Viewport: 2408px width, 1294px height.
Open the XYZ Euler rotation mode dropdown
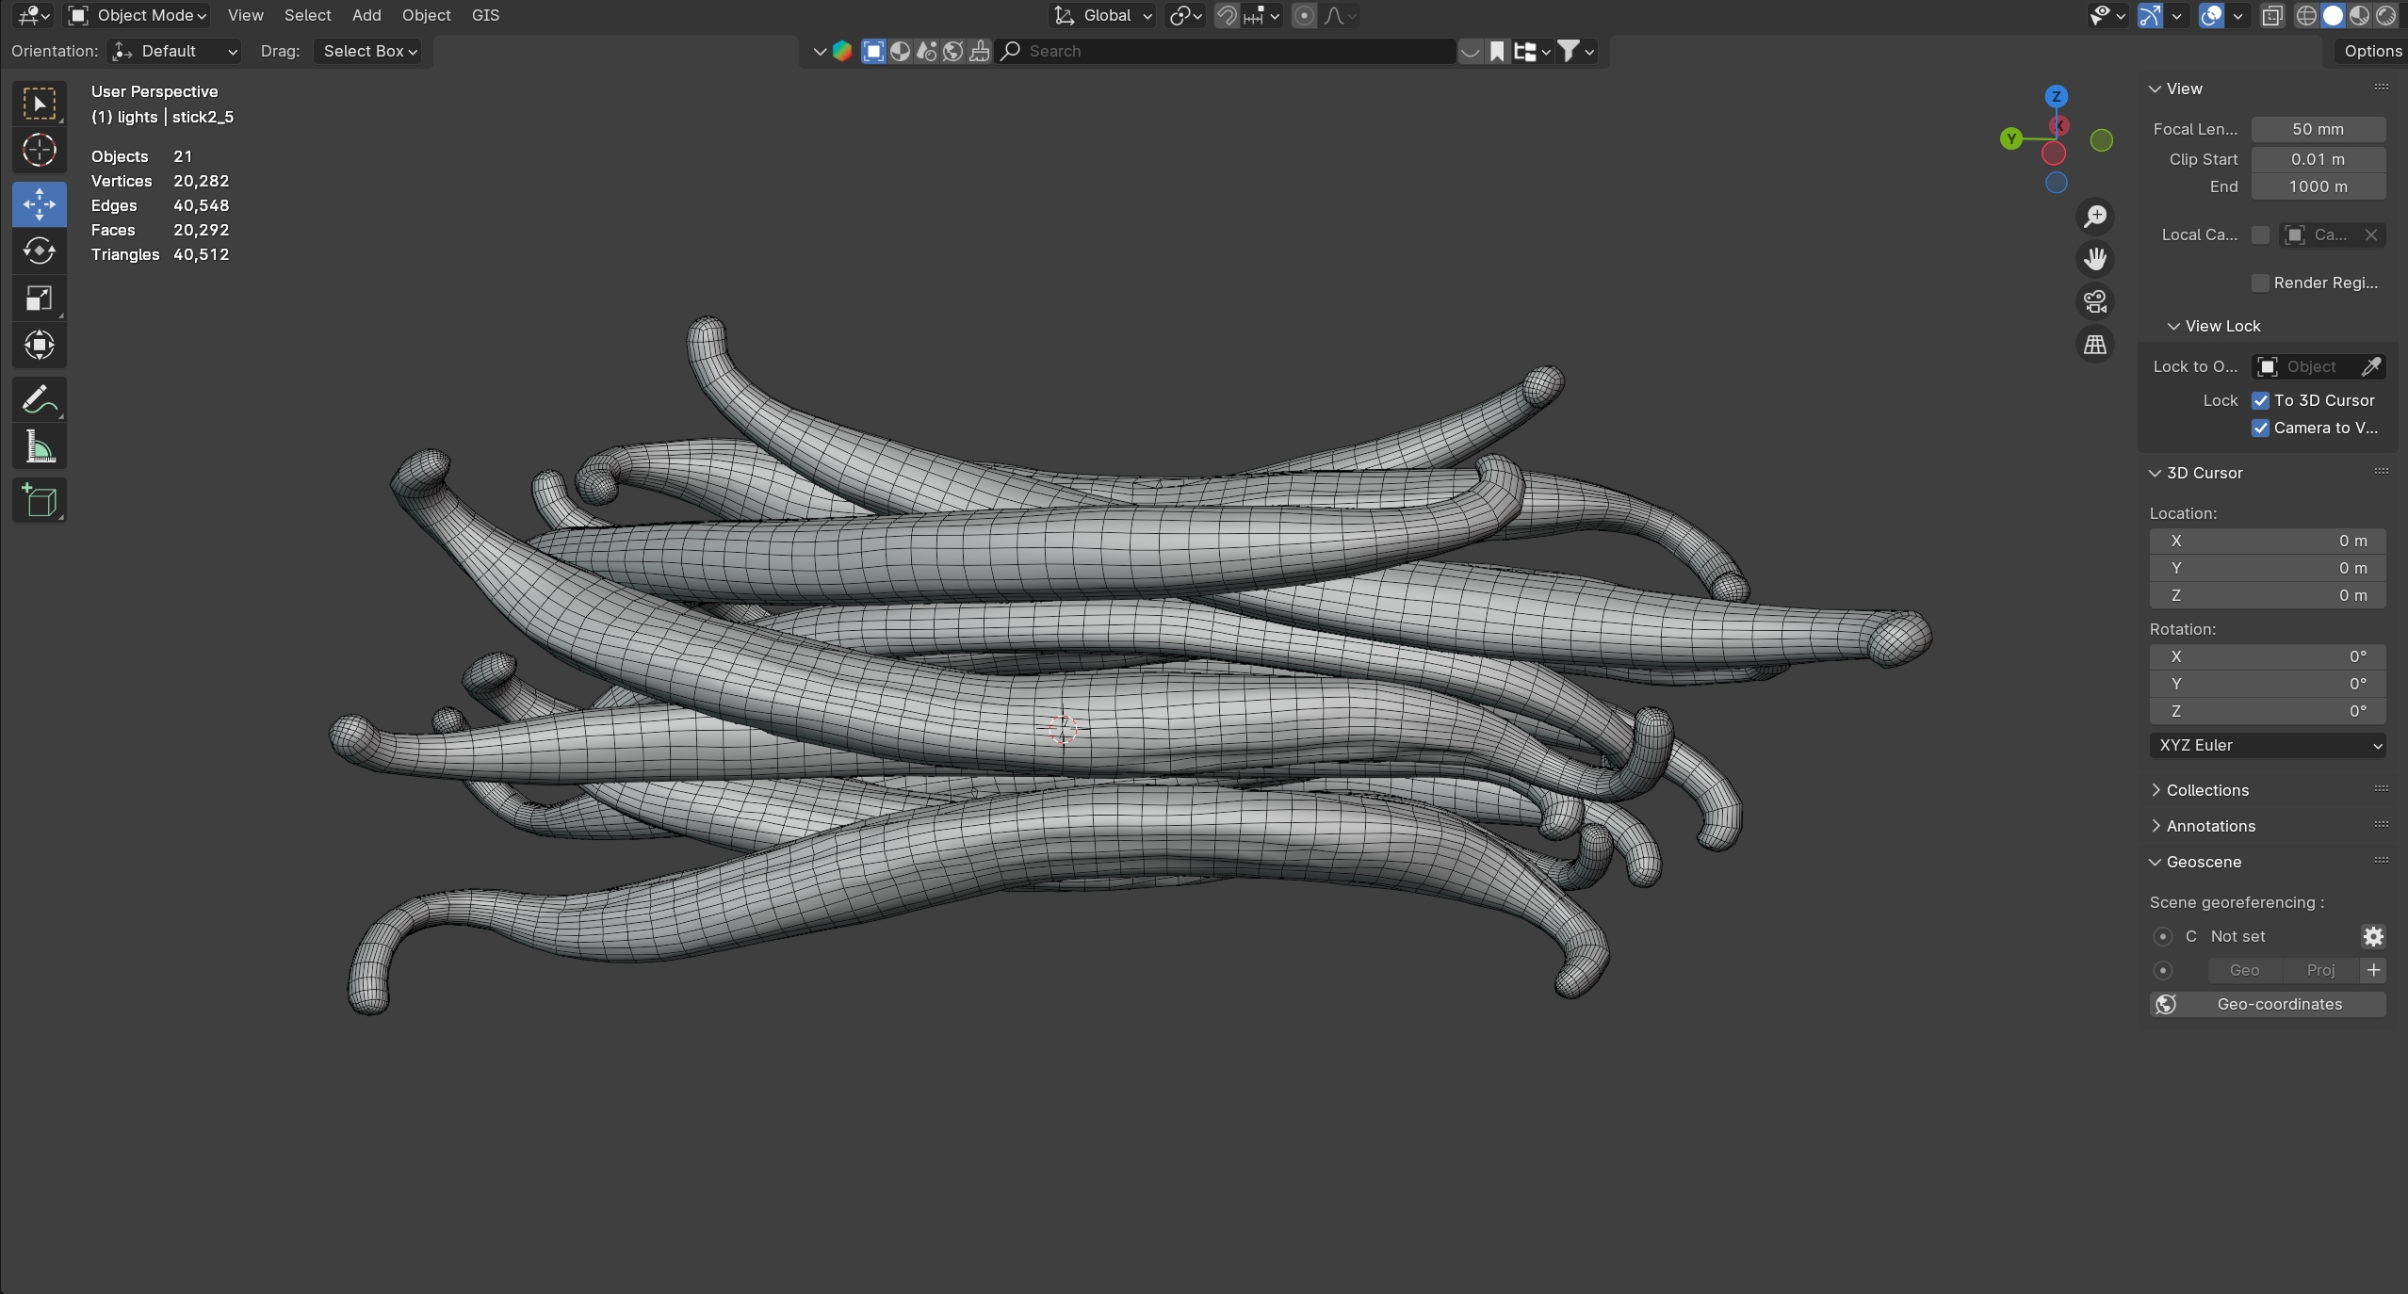tap(2267, 745)
